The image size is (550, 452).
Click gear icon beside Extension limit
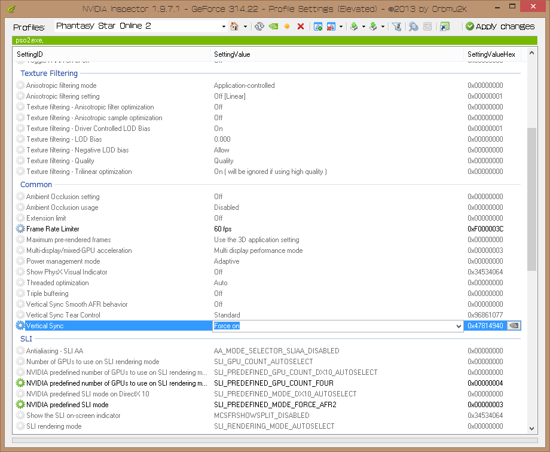pyautogui.click(x=20, y=218)
